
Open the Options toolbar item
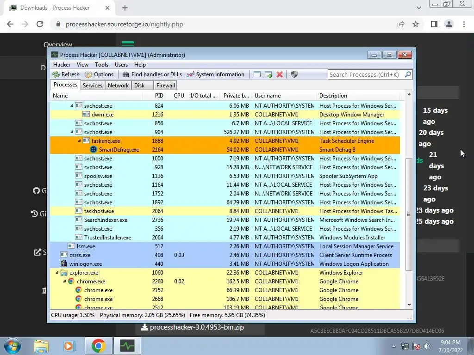click(99, 74)
